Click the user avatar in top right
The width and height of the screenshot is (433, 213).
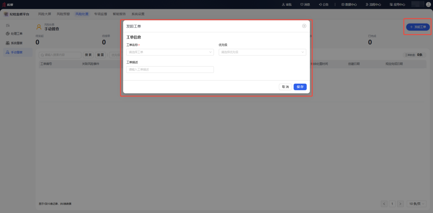[428, 4]
